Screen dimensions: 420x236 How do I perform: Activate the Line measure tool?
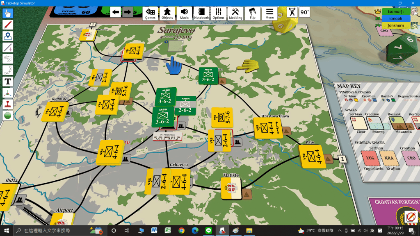pyautogui.click(x=7, y=48)
